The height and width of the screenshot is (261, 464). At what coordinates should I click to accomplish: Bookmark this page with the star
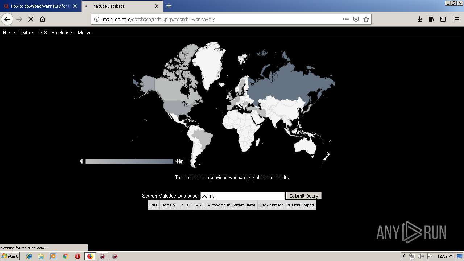coord(366,19)
